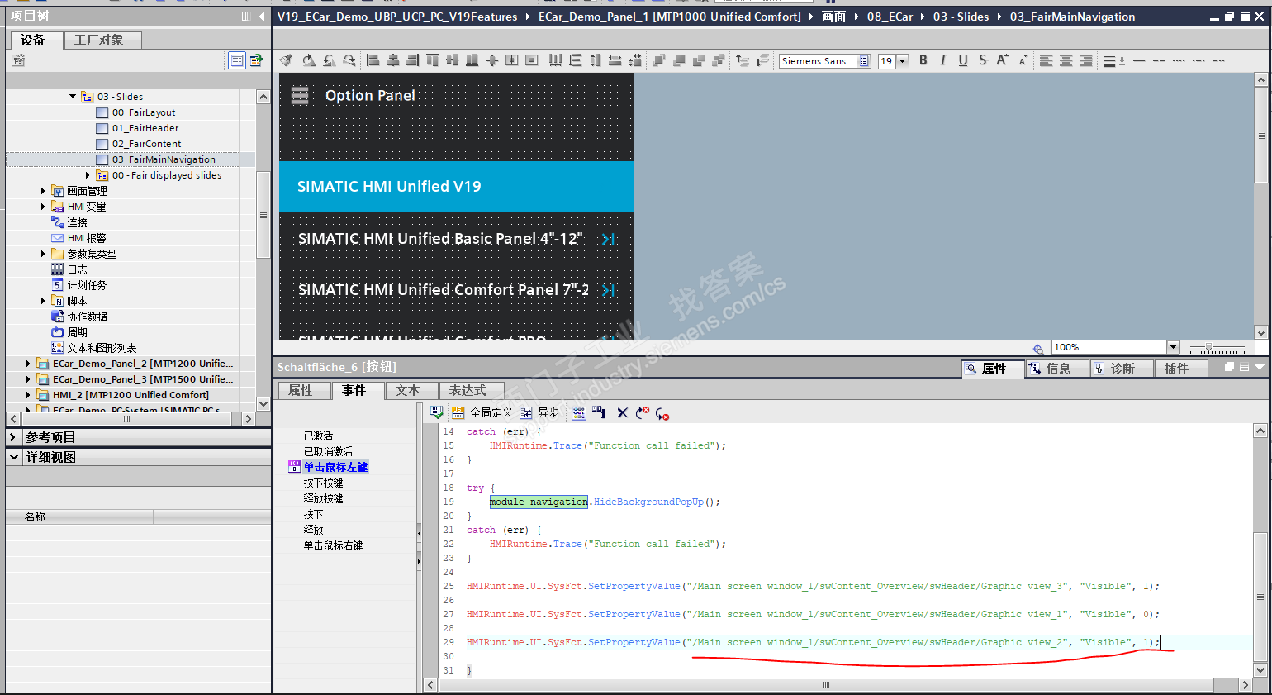The width and height of the screenshot is (1272, 695).
Task: Open the Siemens Sans font list
Action: (864, 61)
